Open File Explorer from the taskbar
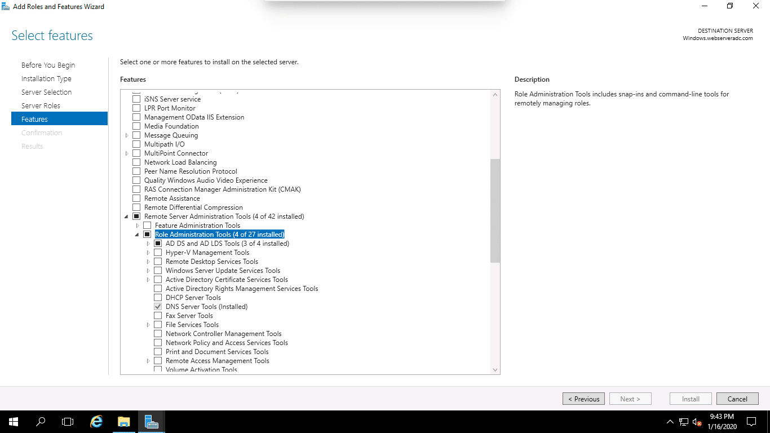 (123, 422)
